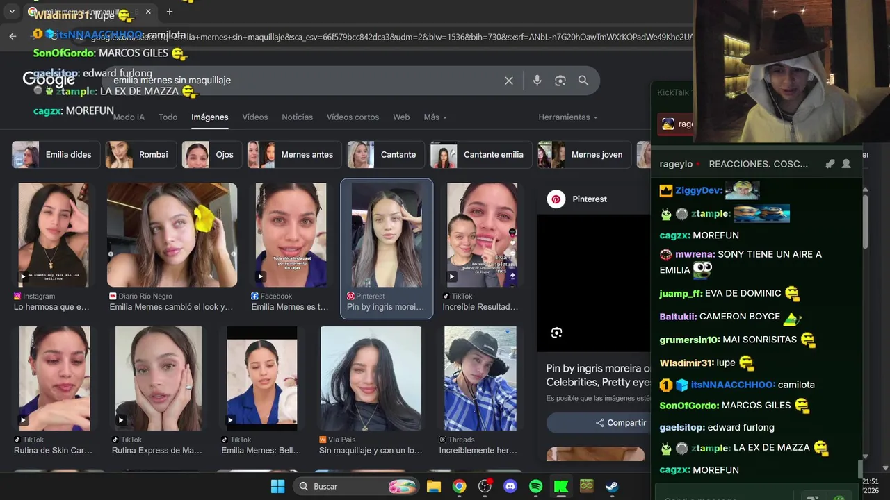The width and height of the screenshot is (890, 500).
Task: Click the Pinterest logo in preview panel
Action: (x=556, y=199)
